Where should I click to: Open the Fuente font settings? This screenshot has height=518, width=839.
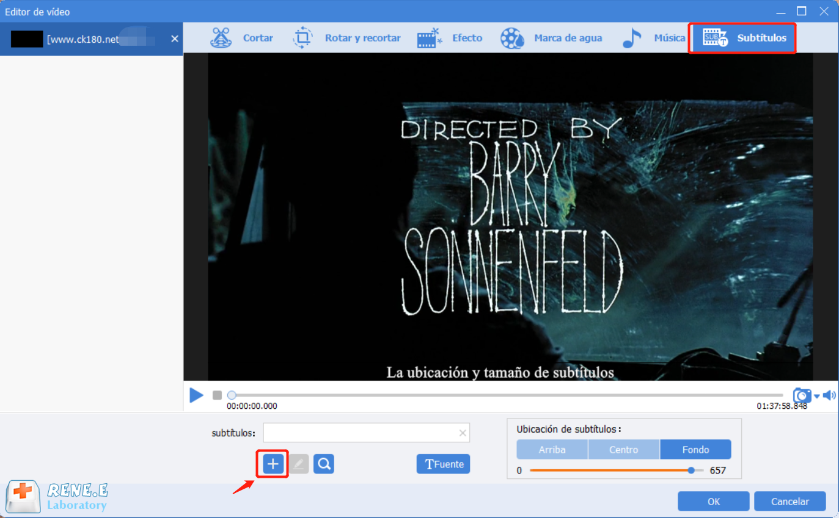pos(444,464)
